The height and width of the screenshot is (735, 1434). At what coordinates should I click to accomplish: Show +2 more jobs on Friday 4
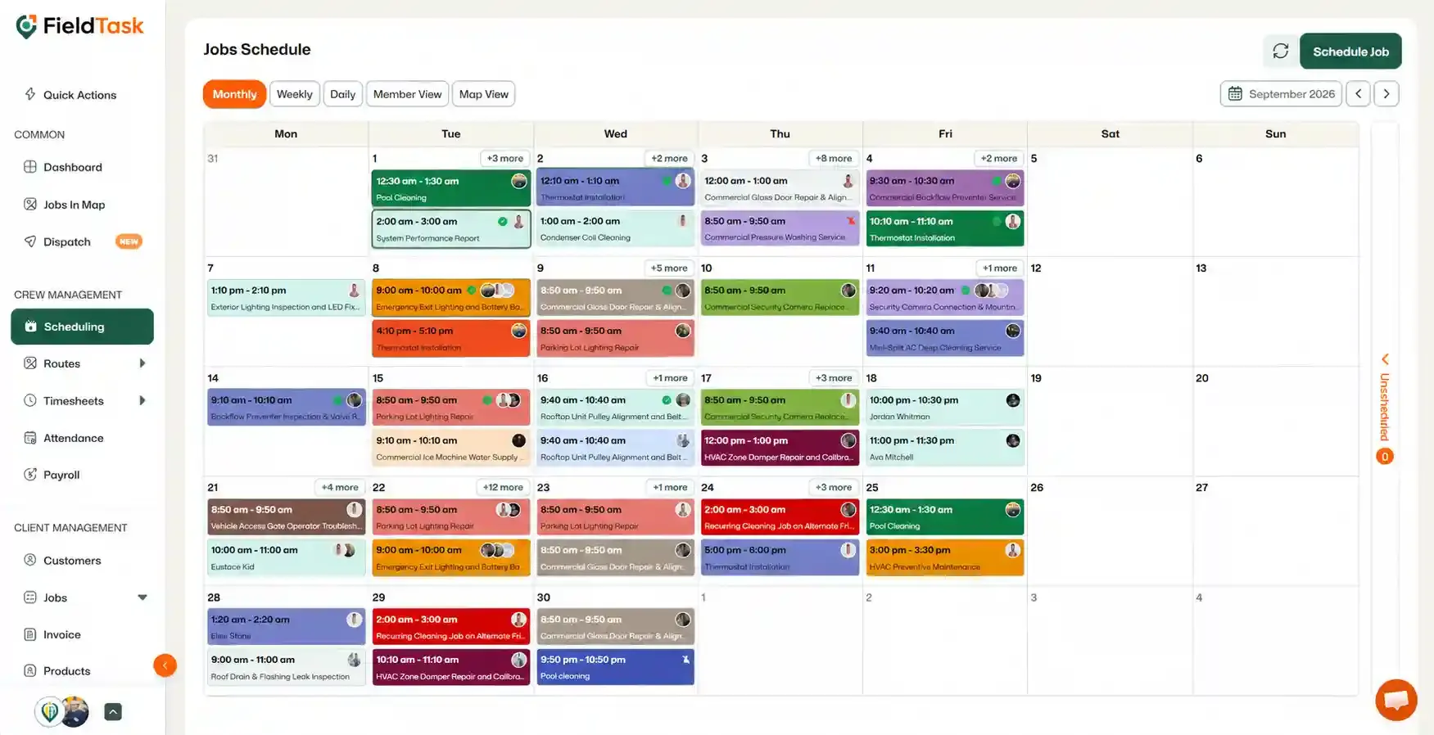point(998,158)
